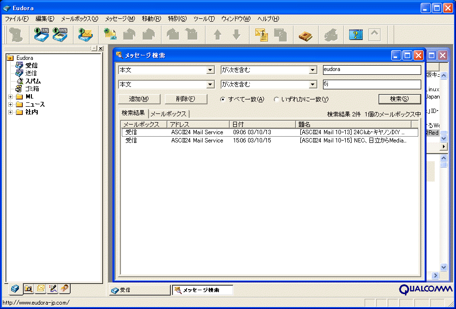Open the Out mailbox toolbar icon
Viewport: 456px width, 309px height.
point(60,35)
